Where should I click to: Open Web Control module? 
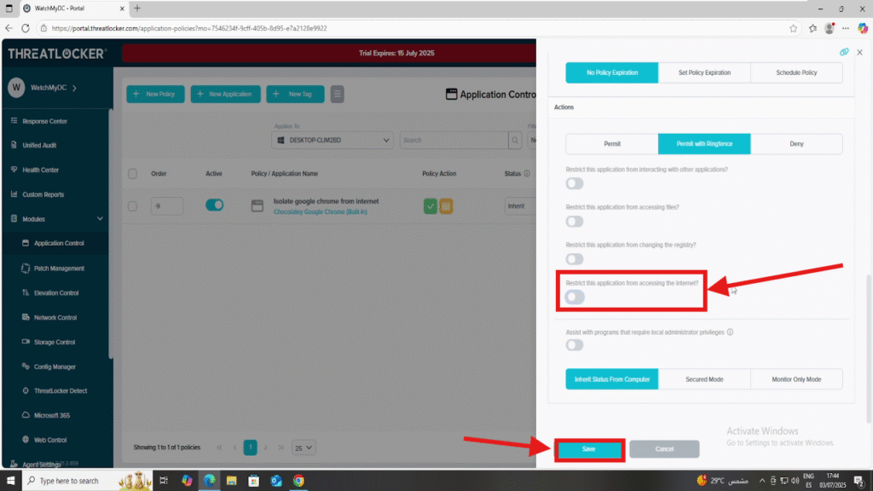pyautogui.click(x=49, y=440)
